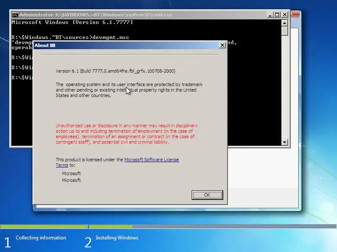Click the Collecting information progress bar
The width and height of the screenshot is (337, 252).
coord(44,226)
